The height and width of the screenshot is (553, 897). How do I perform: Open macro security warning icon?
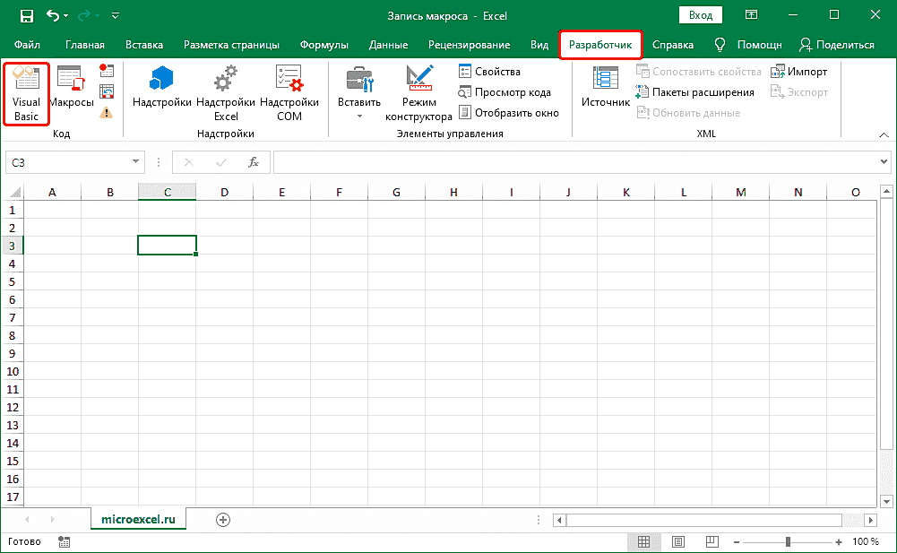[x=107, y=112]
